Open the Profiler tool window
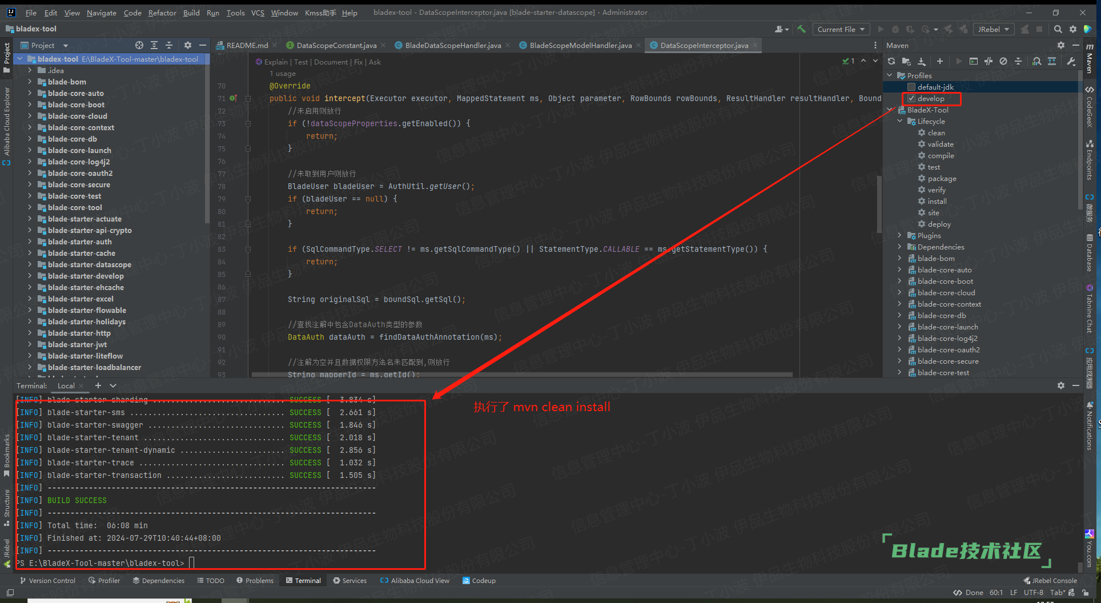Viewport: 1101px width, 603px height. [104, 580]
